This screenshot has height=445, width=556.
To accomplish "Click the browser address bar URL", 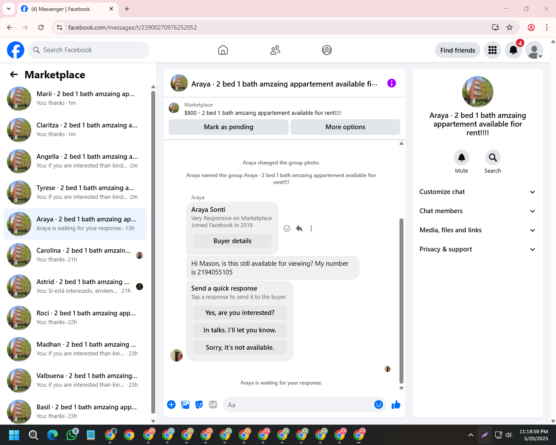I will [x=133, y=27].
